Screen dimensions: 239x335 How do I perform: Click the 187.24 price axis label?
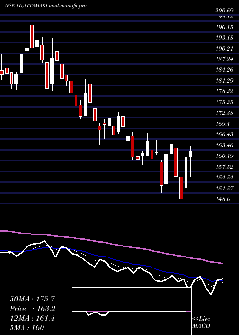[x=225, y=59]
